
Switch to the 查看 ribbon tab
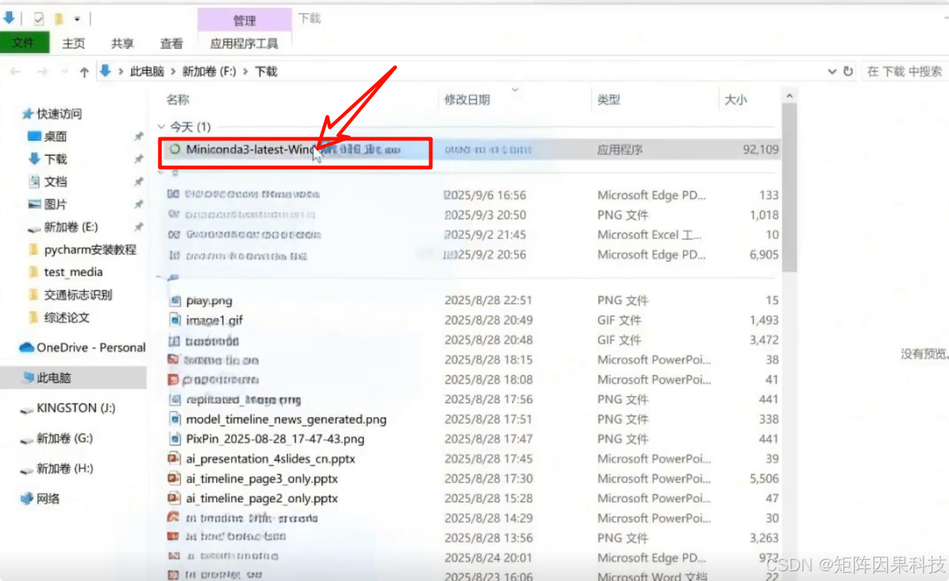(171, 44)
